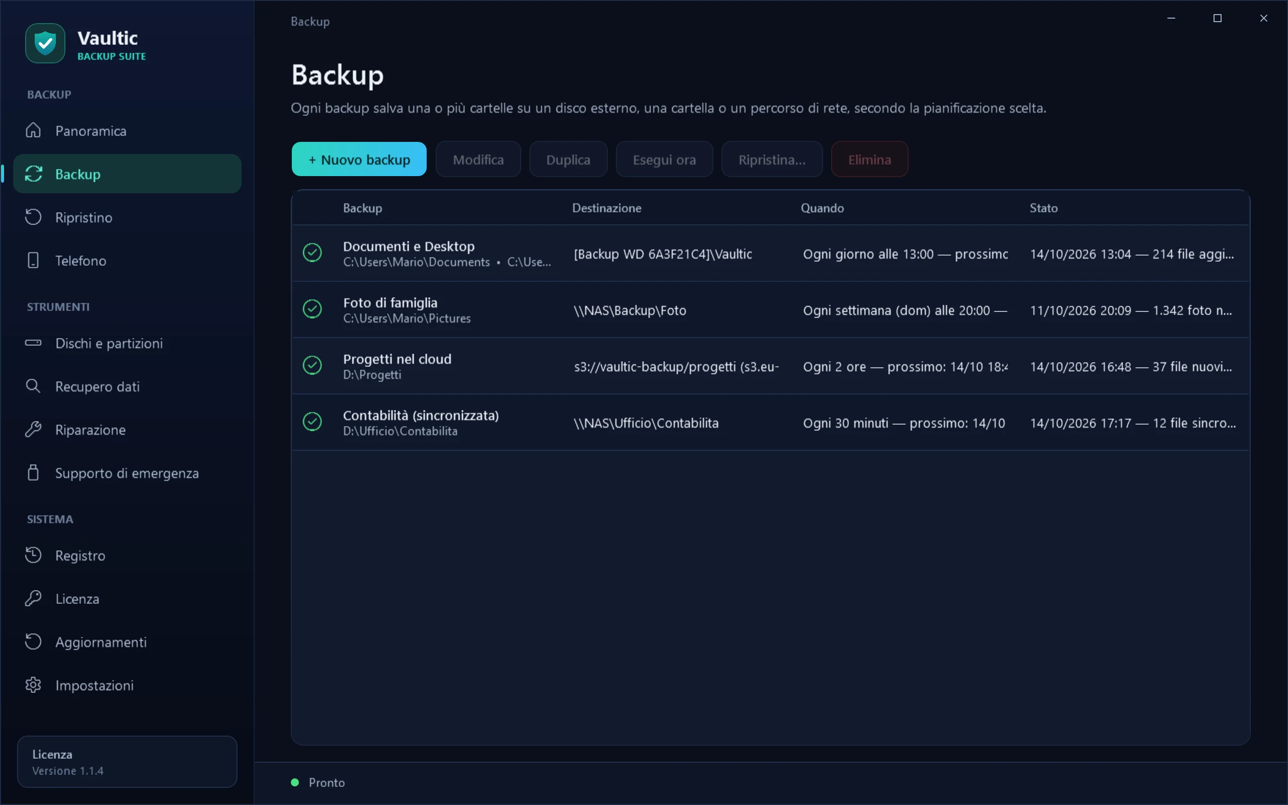The height and width of the screenshot is (805, 1288).
Task: Open the Panoramica section
Action: [127, 130]
